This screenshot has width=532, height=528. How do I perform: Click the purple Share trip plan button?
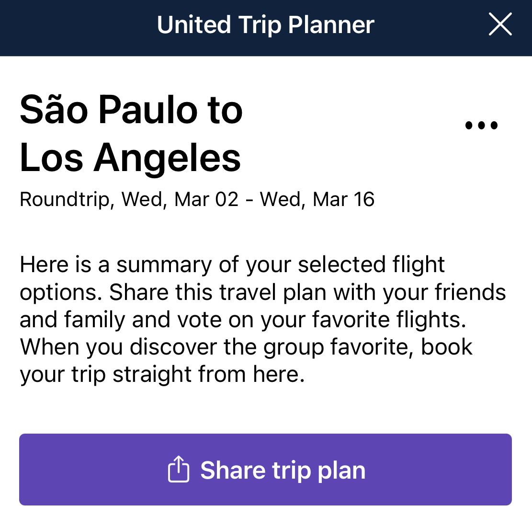[x=265, y=469]
